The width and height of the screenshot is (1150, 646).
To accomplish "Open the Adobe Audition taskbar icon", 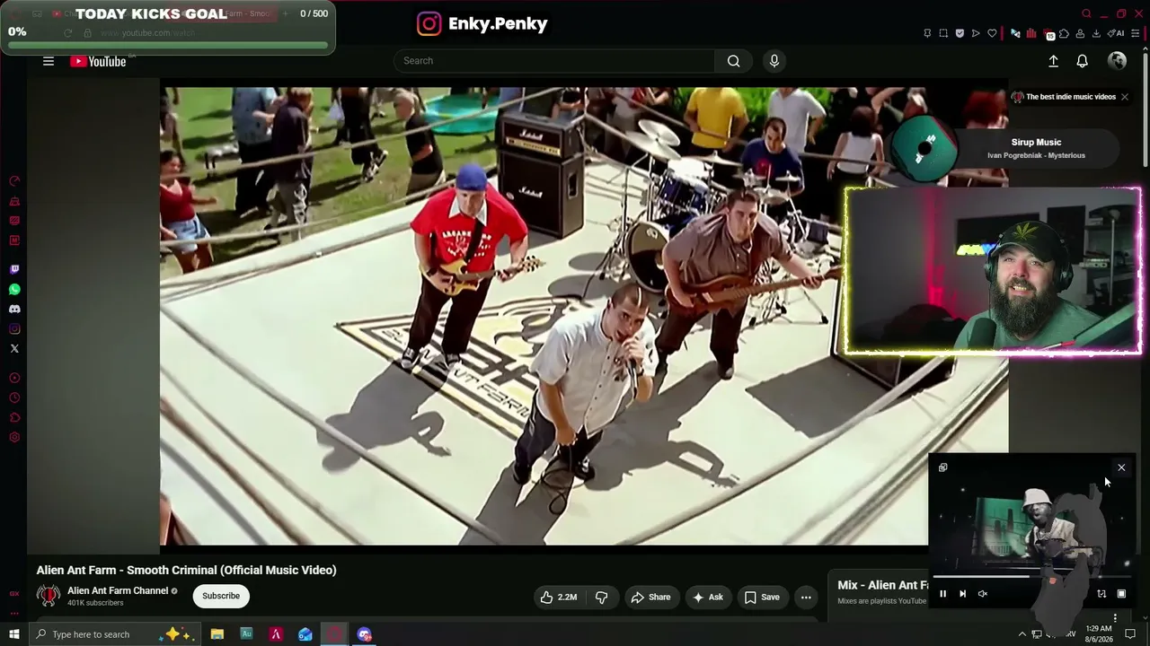I will pos(246,634).
